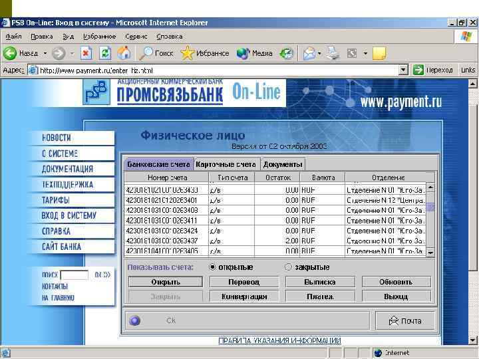Open Favorites (Избранное) star icon
This screenshot has width=479, height=359.
pos(187,53)
